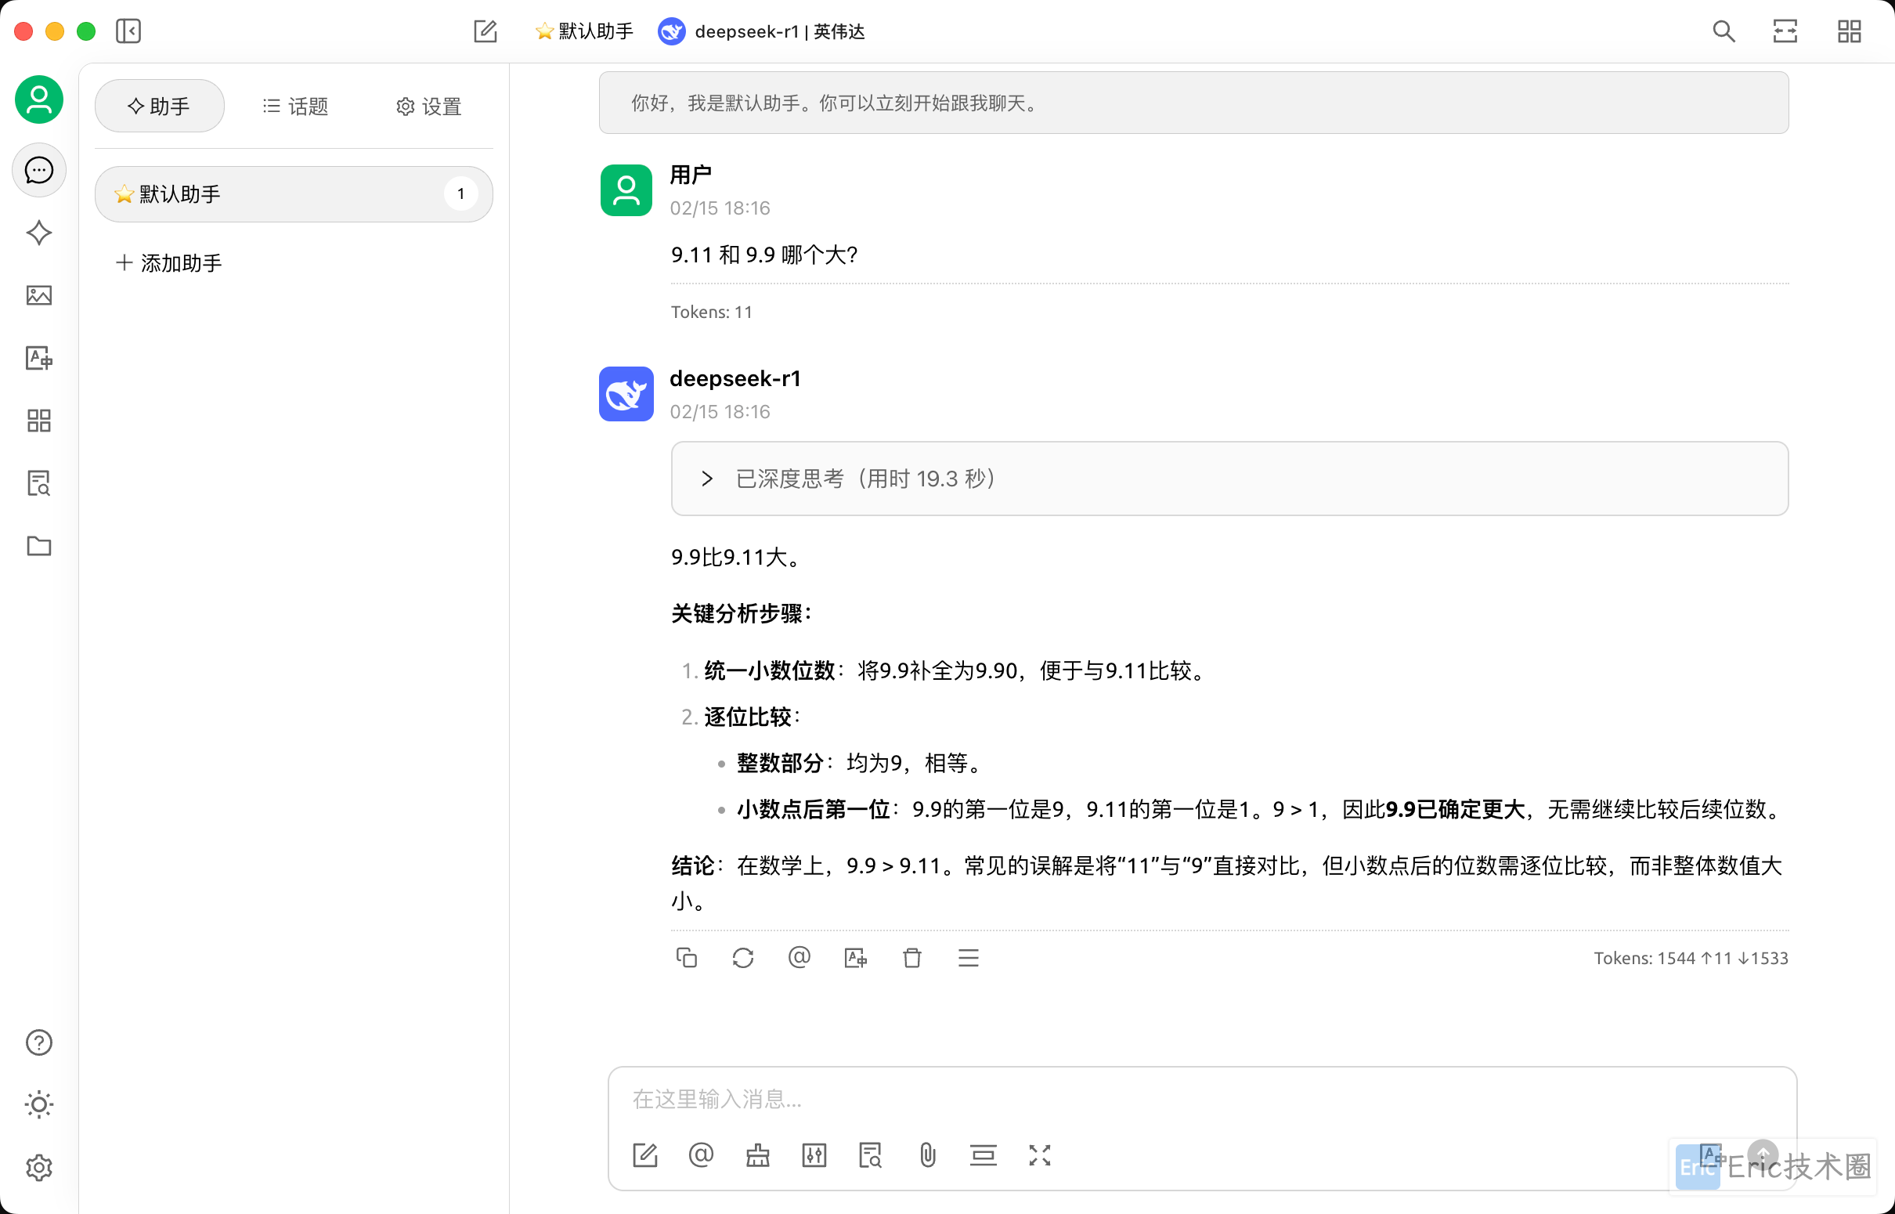
Task: Open the settings gear at sidebar bottom
Action: click(38, 1168)
